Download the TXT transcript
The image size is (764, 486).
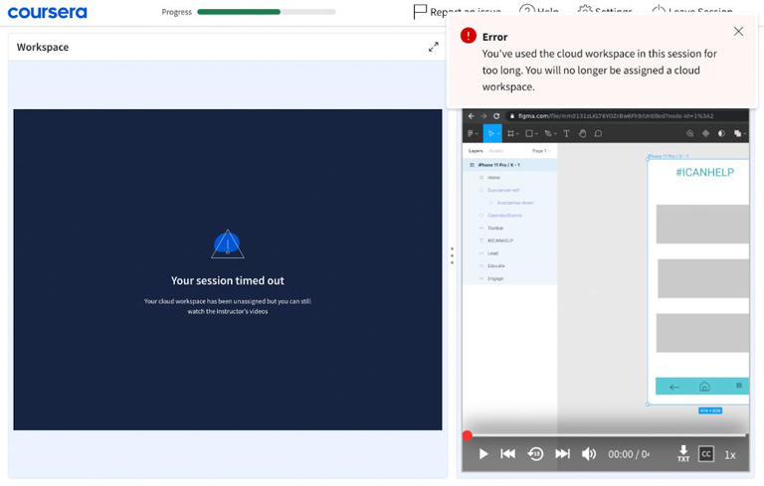point(683,454)
